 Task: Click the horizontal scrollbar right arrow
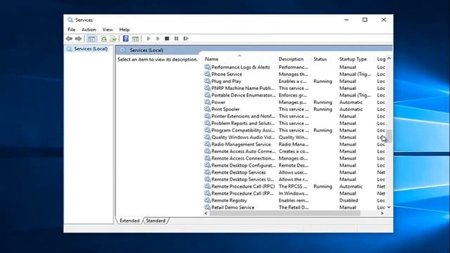(382, 213)
